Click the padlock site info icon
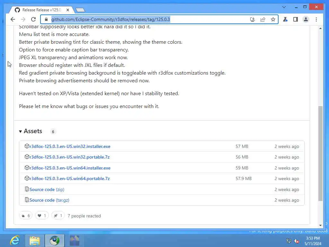 click(x=46, y=19)
